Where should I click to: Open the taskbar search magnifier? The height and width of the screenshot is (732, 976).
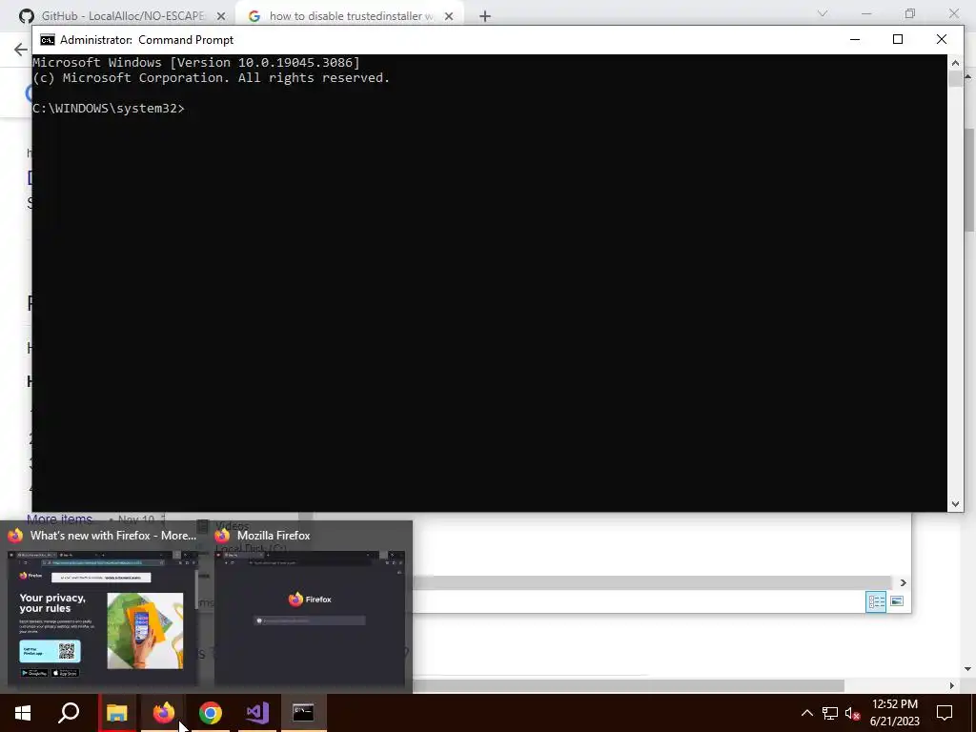[69, 713]
